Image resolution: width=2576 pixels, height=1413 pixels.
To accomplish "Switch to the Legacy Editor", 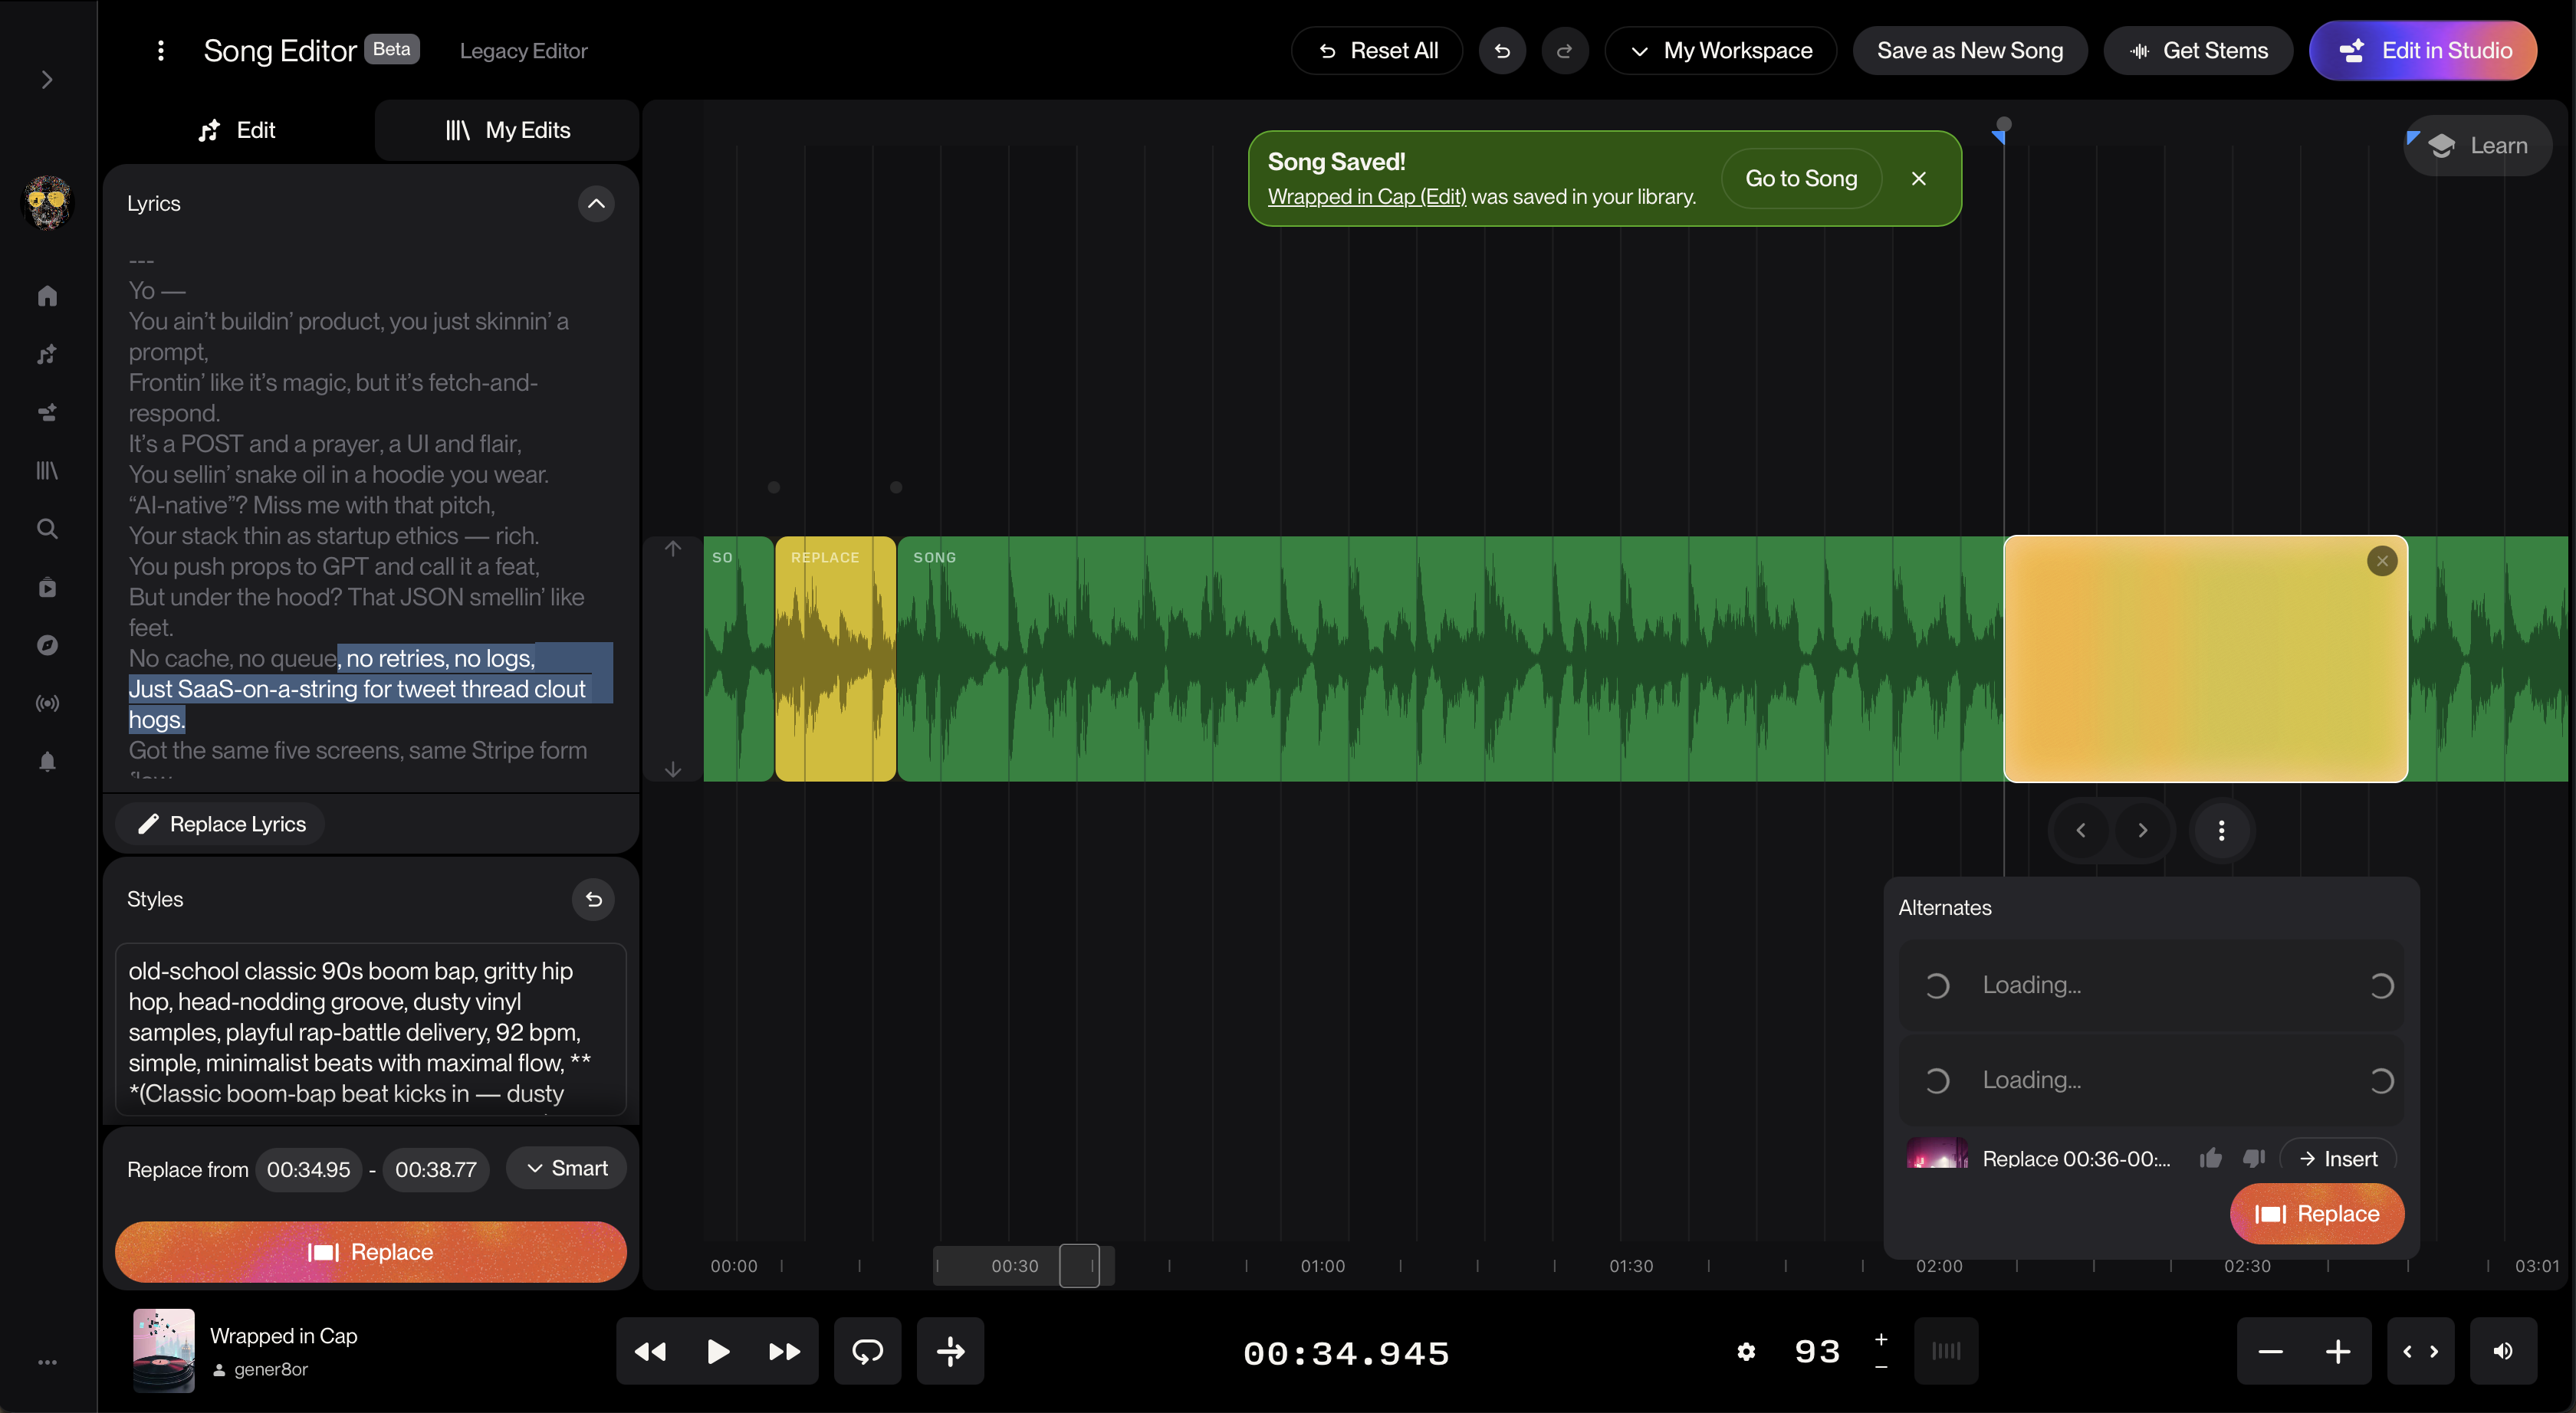I will [523, 51].
